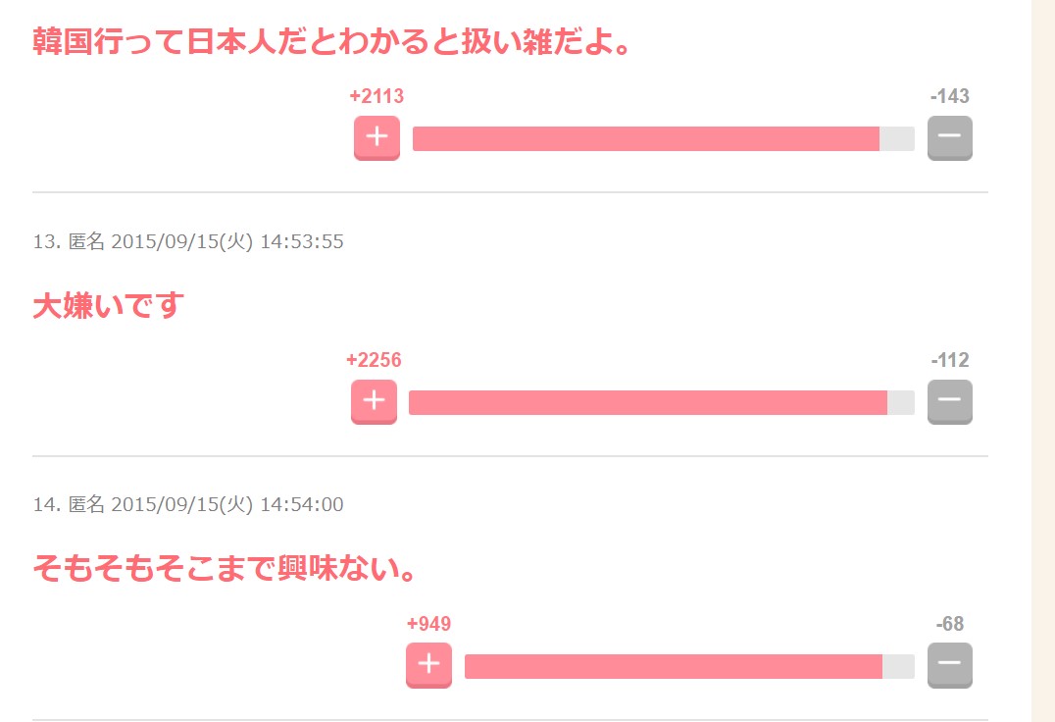Upvote the comment showing +2113
The width and height of the screenshot is (1055, 722).
(377, 137)
